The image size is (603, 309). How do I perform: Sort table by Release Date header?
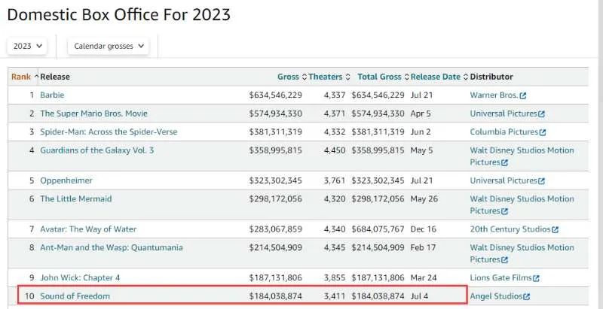(436, 77)
